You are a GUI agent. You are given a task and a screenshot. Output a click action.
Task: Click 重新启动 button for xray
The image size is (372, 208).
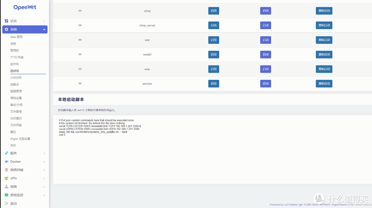[x=324, y=69]
